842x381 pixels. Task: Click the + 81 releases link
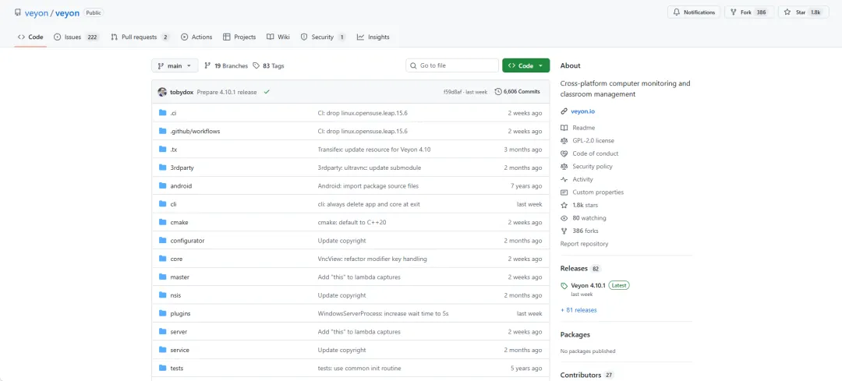578,310
